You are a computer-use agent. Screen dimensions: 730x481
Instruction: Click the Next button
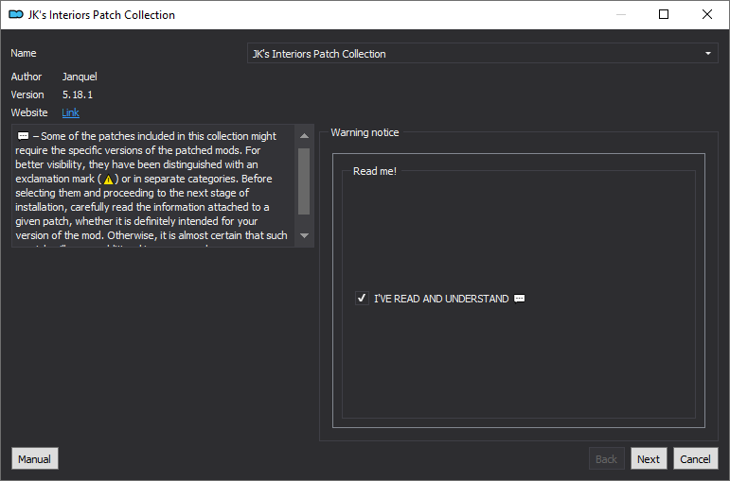(649, 458)
